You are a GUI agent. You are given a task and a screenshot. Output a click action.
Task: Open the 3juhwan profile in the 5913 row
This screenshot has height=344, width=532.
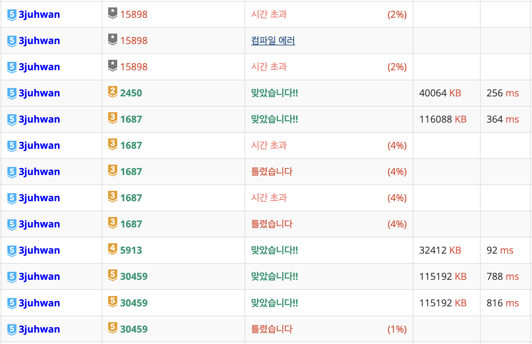pyautogui.click(x=39, y=250)
